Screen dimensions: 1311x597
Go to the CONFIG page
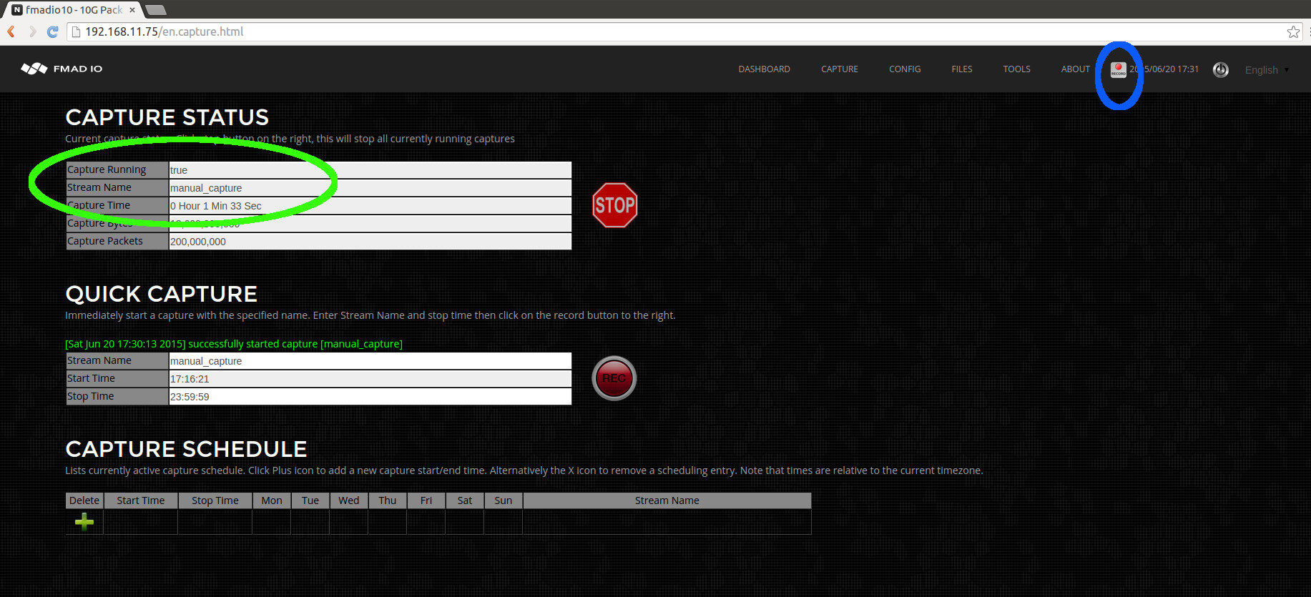pos(904,69)
